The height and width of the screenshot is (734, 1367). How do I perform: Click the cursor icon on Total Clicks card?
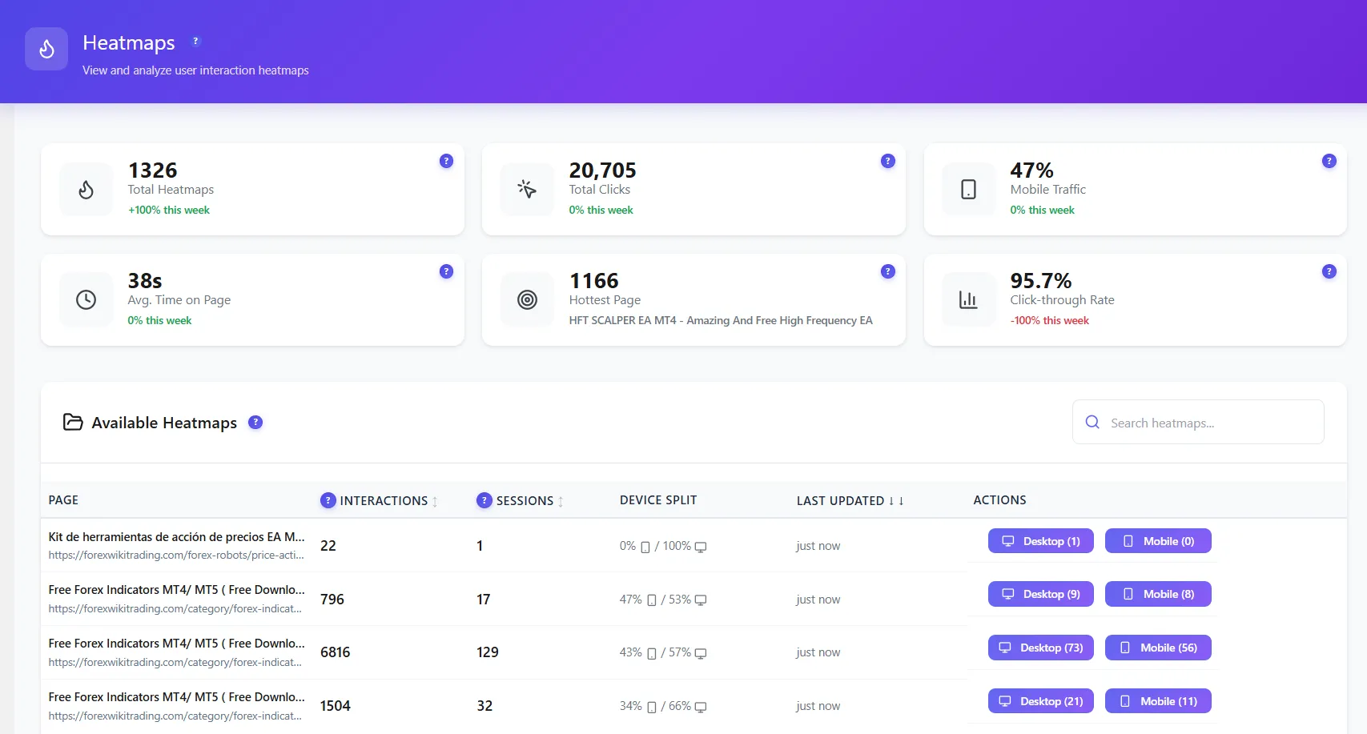[527, 190]
